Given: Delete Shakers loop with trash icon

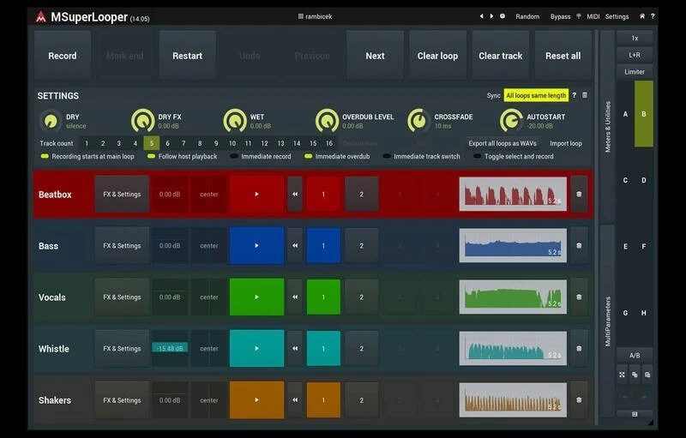Looking at the screenshot, I should (x=579, y=400).
